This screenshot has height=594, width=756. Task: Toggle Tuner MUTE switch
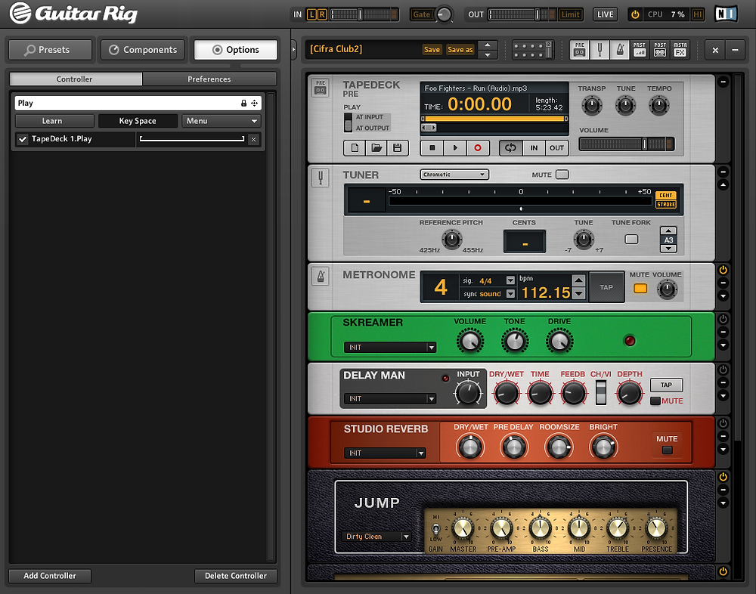point(562,175)
